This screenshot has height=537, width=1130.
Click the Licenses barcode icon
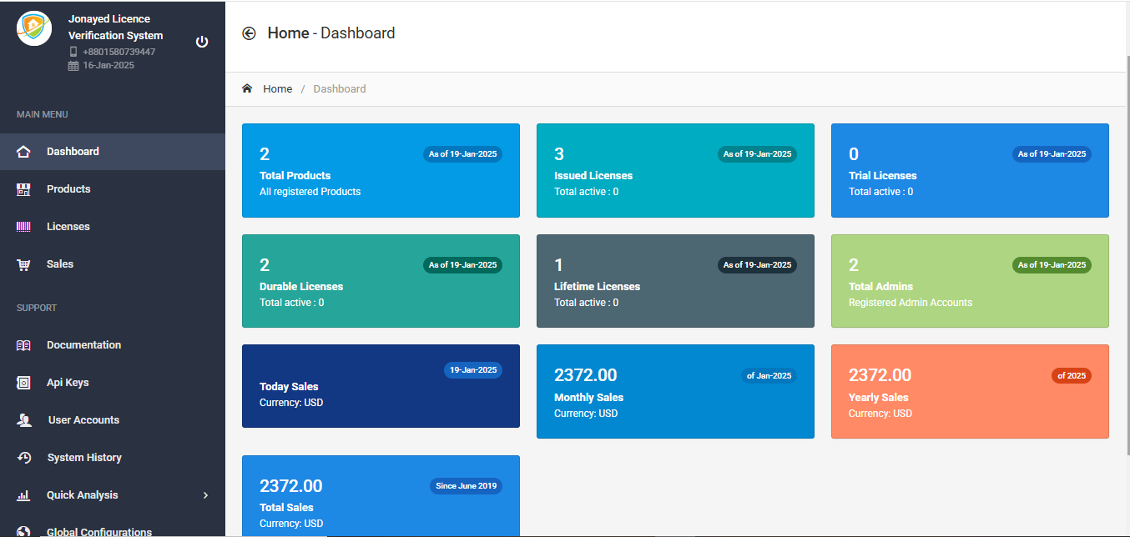coord(23,227)
